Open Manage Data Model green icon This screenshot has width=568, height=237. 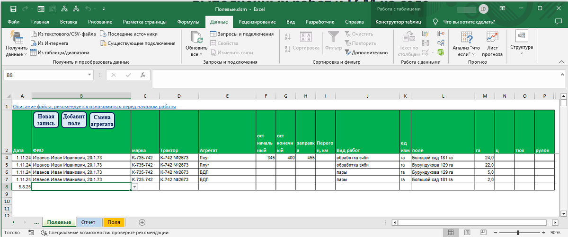(x=441, y=52)
